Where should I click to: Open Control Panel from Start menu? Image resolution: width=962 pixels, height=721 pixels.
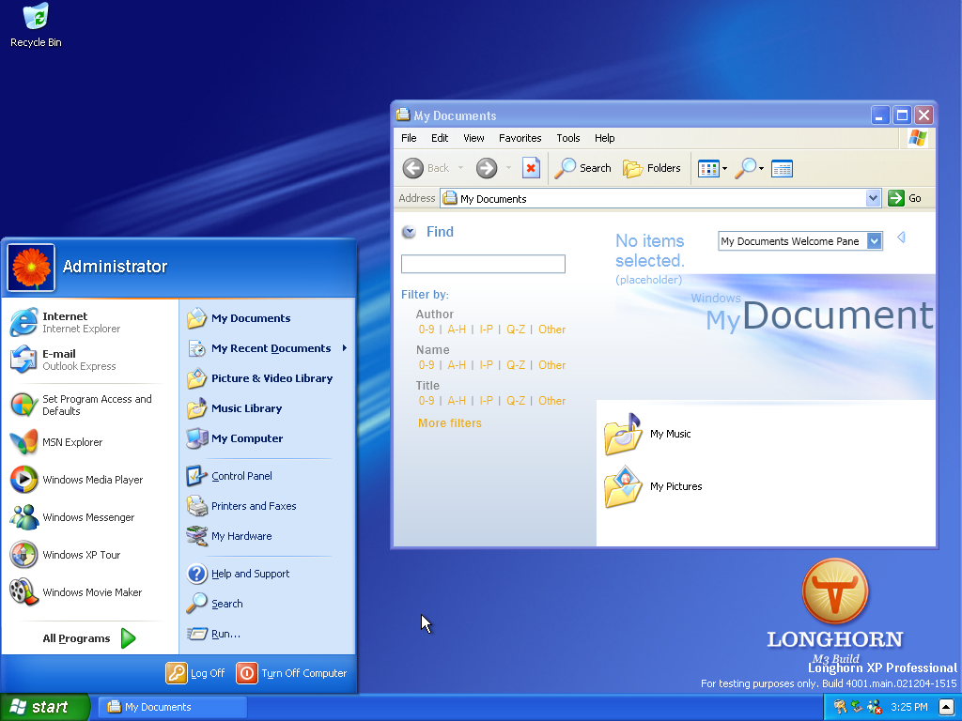240,476
